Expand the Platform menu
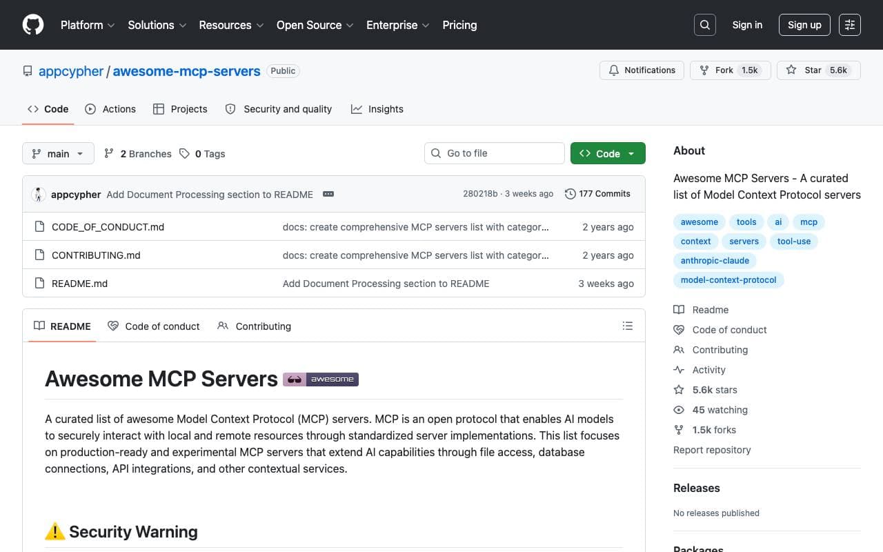This screenshot has height=552, width=883. (x=88, y=25)
